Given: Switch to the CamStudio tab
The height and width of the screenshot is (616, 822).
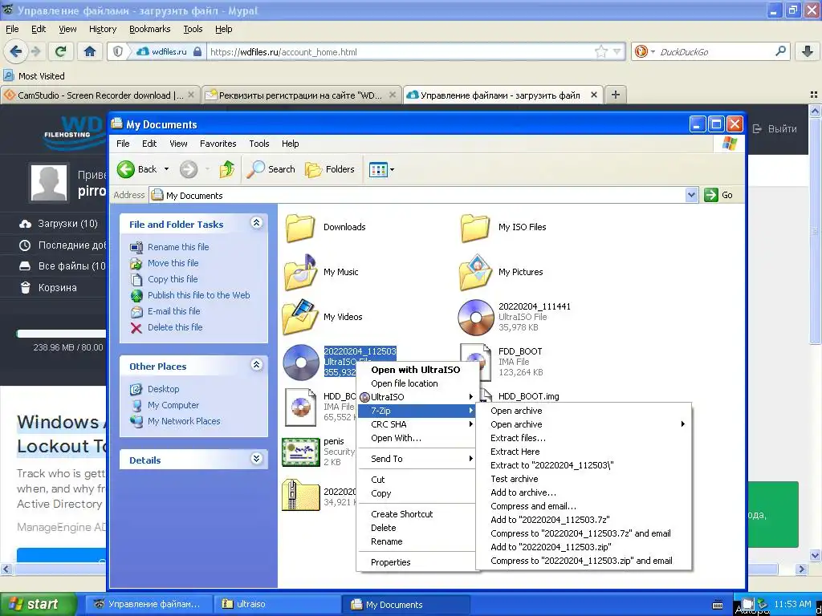Looking at the screenshot, I should pyautogui.click(x=100, y=95).
